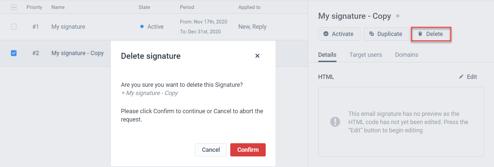Click the #1 priority cell
The width and height of the screenshot is (494, 167).
coord(35,27)
